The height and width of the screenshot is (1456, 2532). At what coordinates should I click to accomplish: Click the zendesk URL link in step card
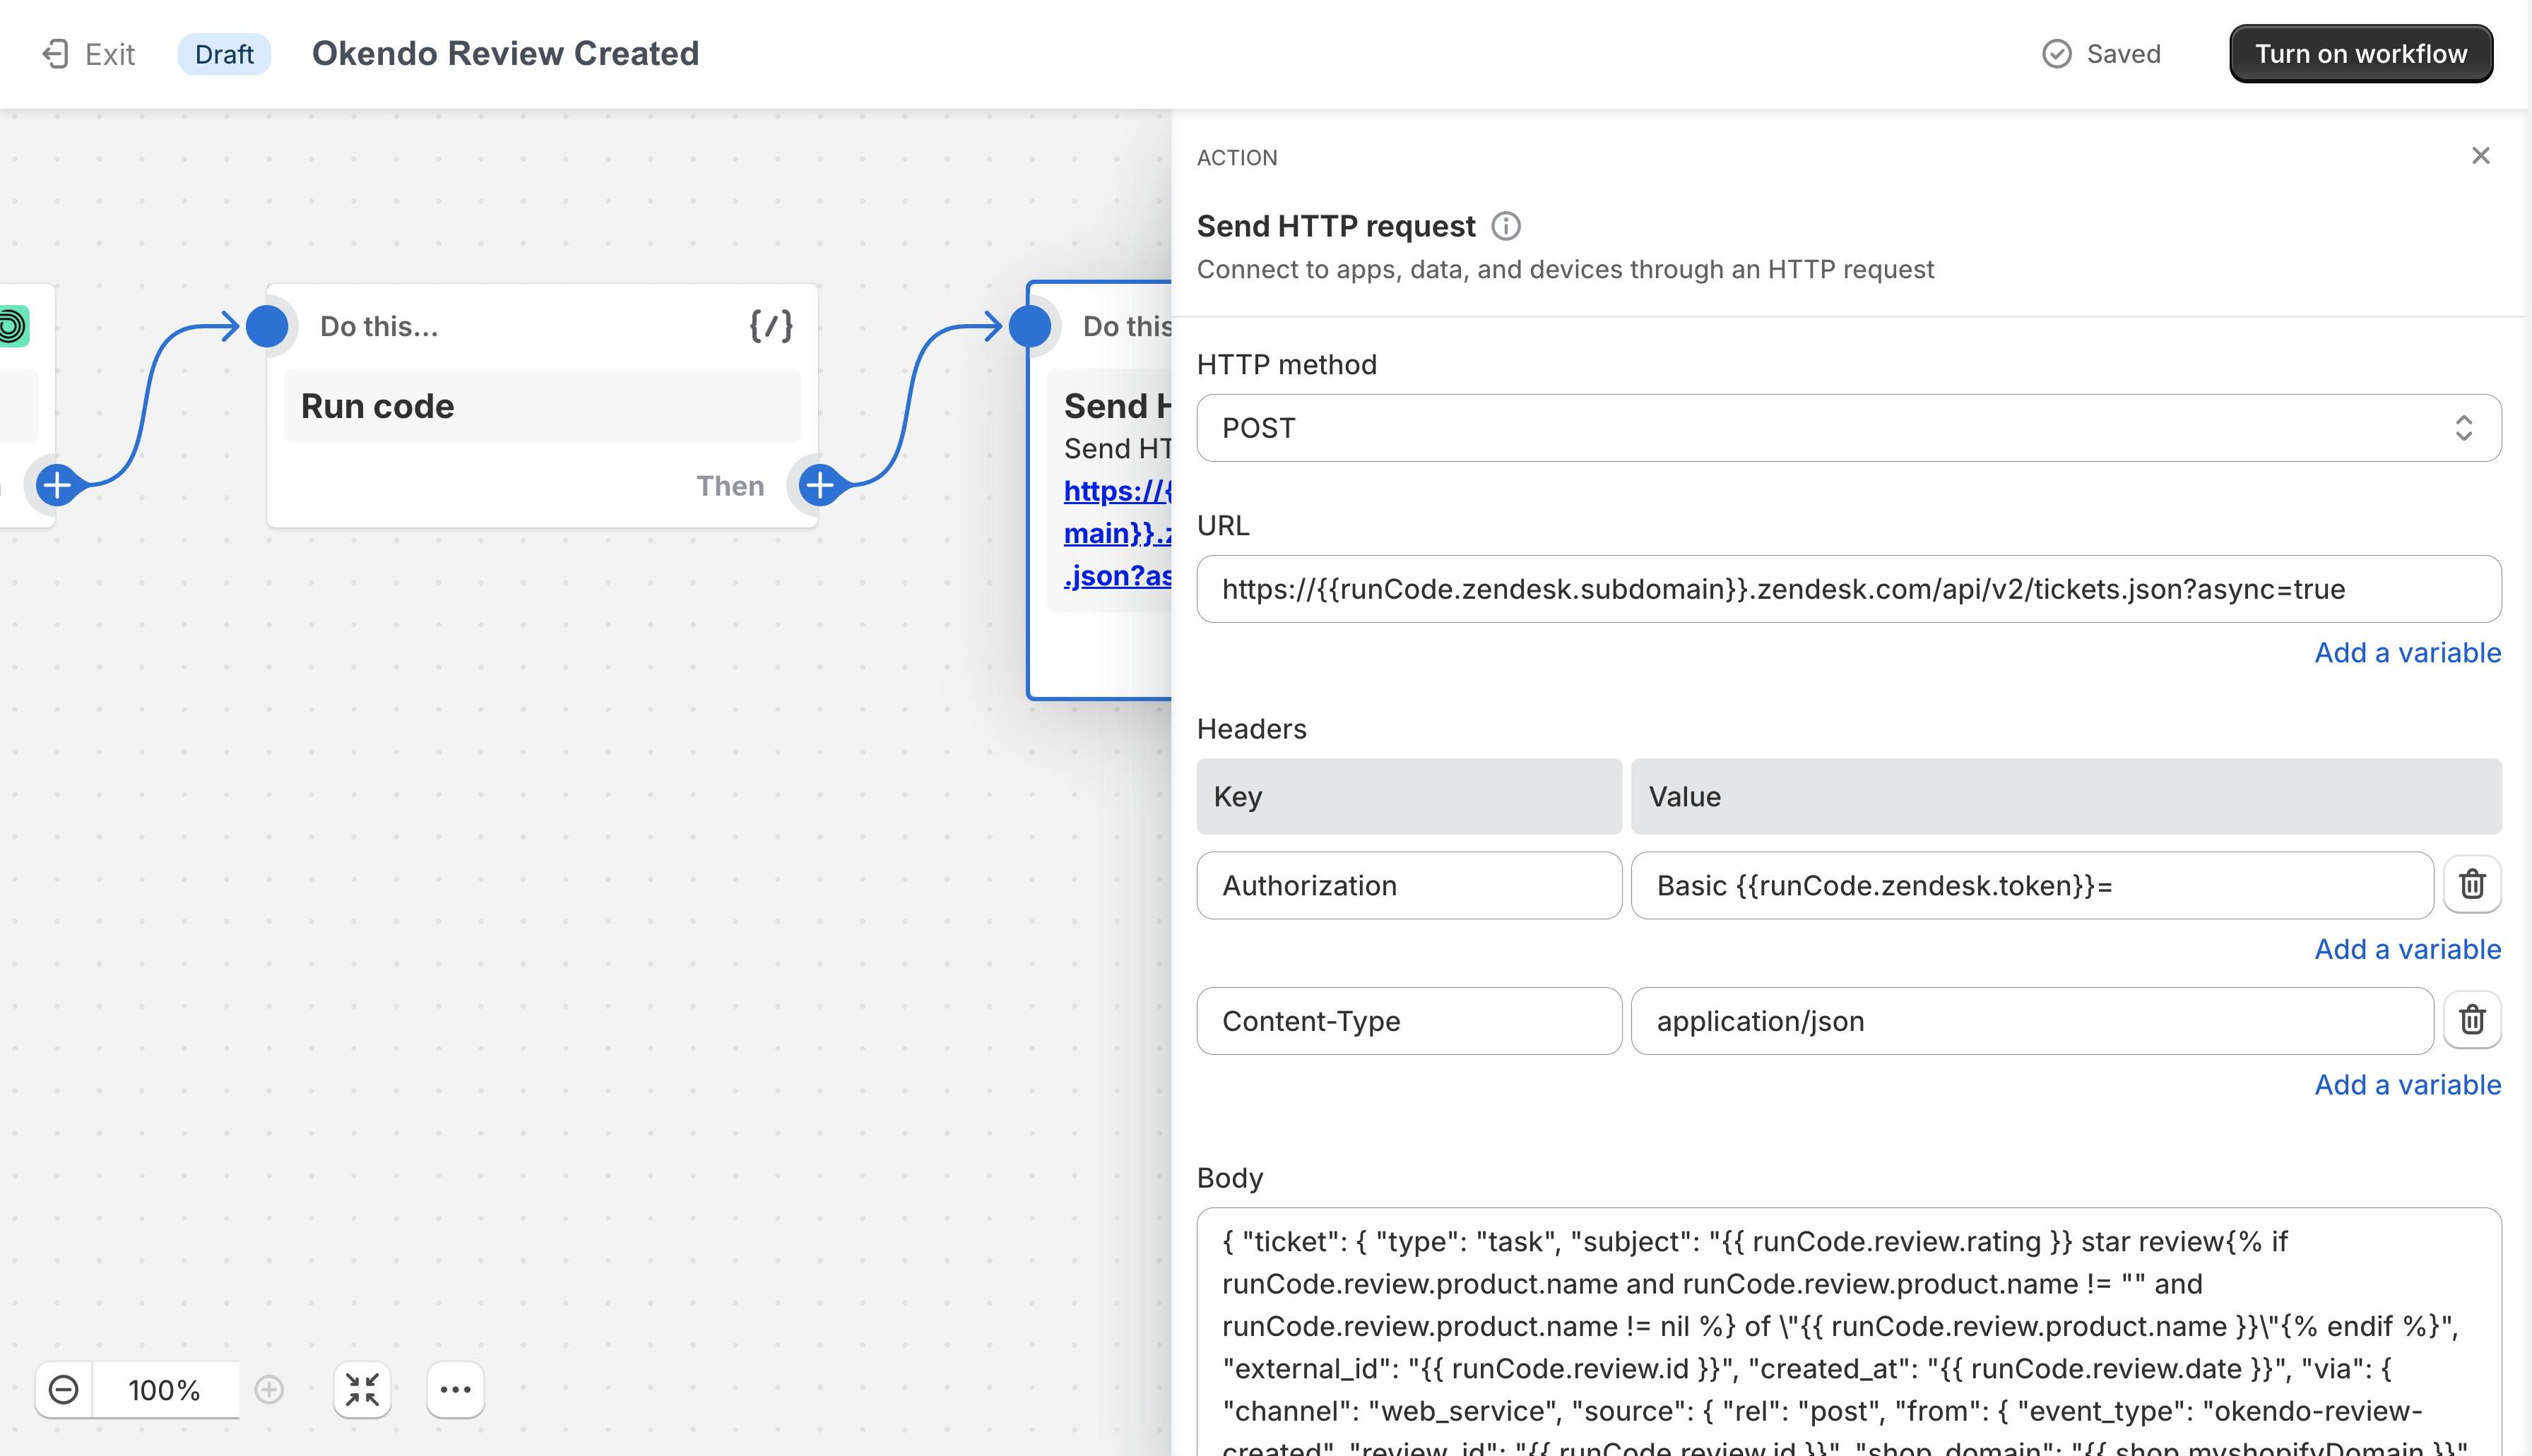pos(1116,533)
